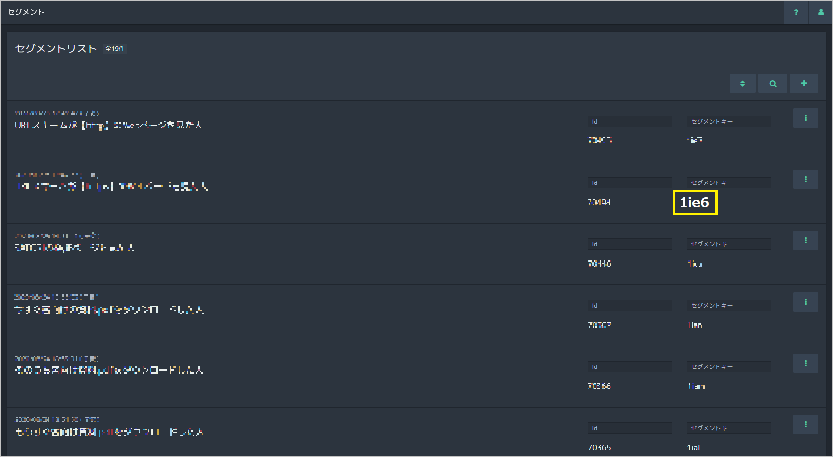The image size is (833, 457).
Task: Click the first segment's title link
Action: (x=108, y=125)
